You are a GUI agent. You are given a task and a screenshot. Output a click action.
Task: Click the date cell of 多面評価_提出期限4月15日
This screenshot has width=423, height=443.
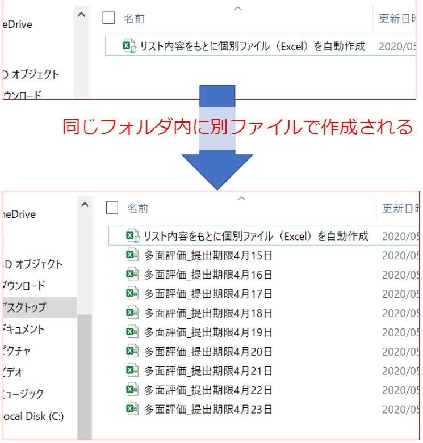click(x=400, y=255)
